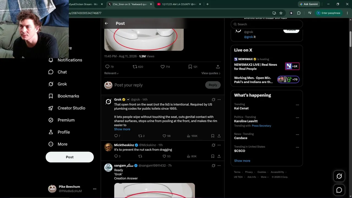352x198 pixels.
Task: Open the floating Grok button
Action: click(x=339, y=176)
